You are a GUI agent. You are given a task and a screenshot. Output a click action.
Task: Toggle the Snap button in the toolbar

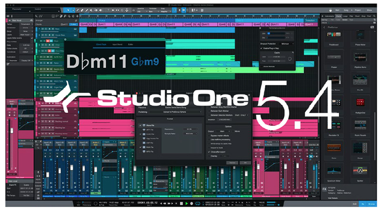pyautogui.click(x=174, y=10)
